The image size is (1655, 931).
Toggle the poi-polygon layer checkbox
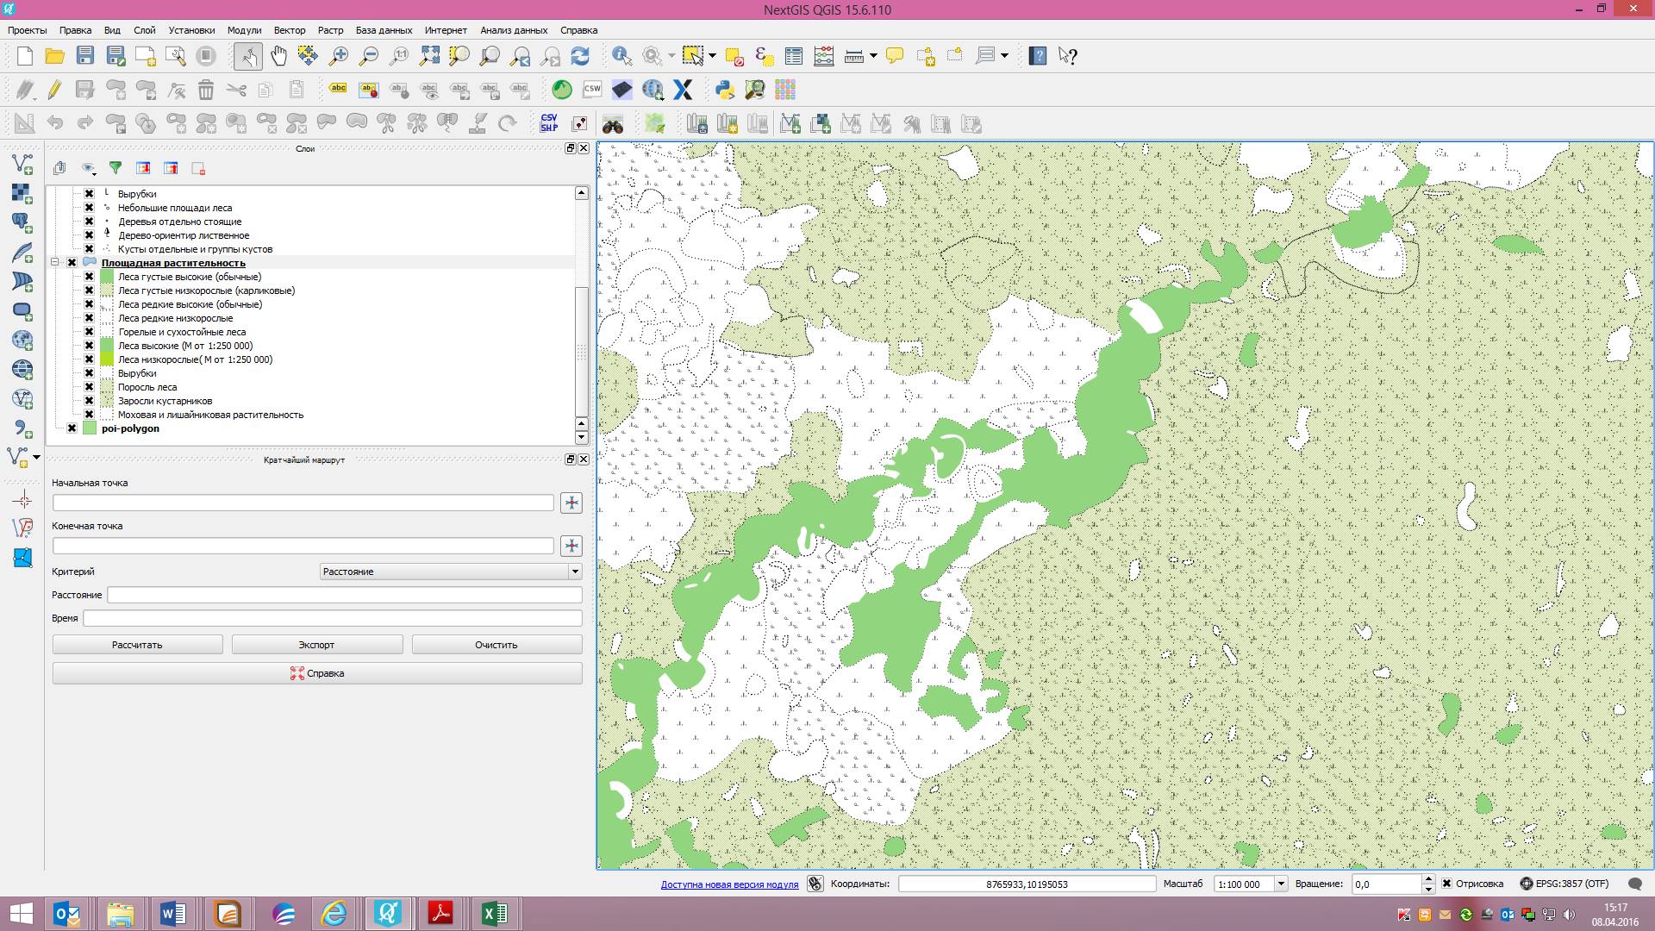(73, 428)
